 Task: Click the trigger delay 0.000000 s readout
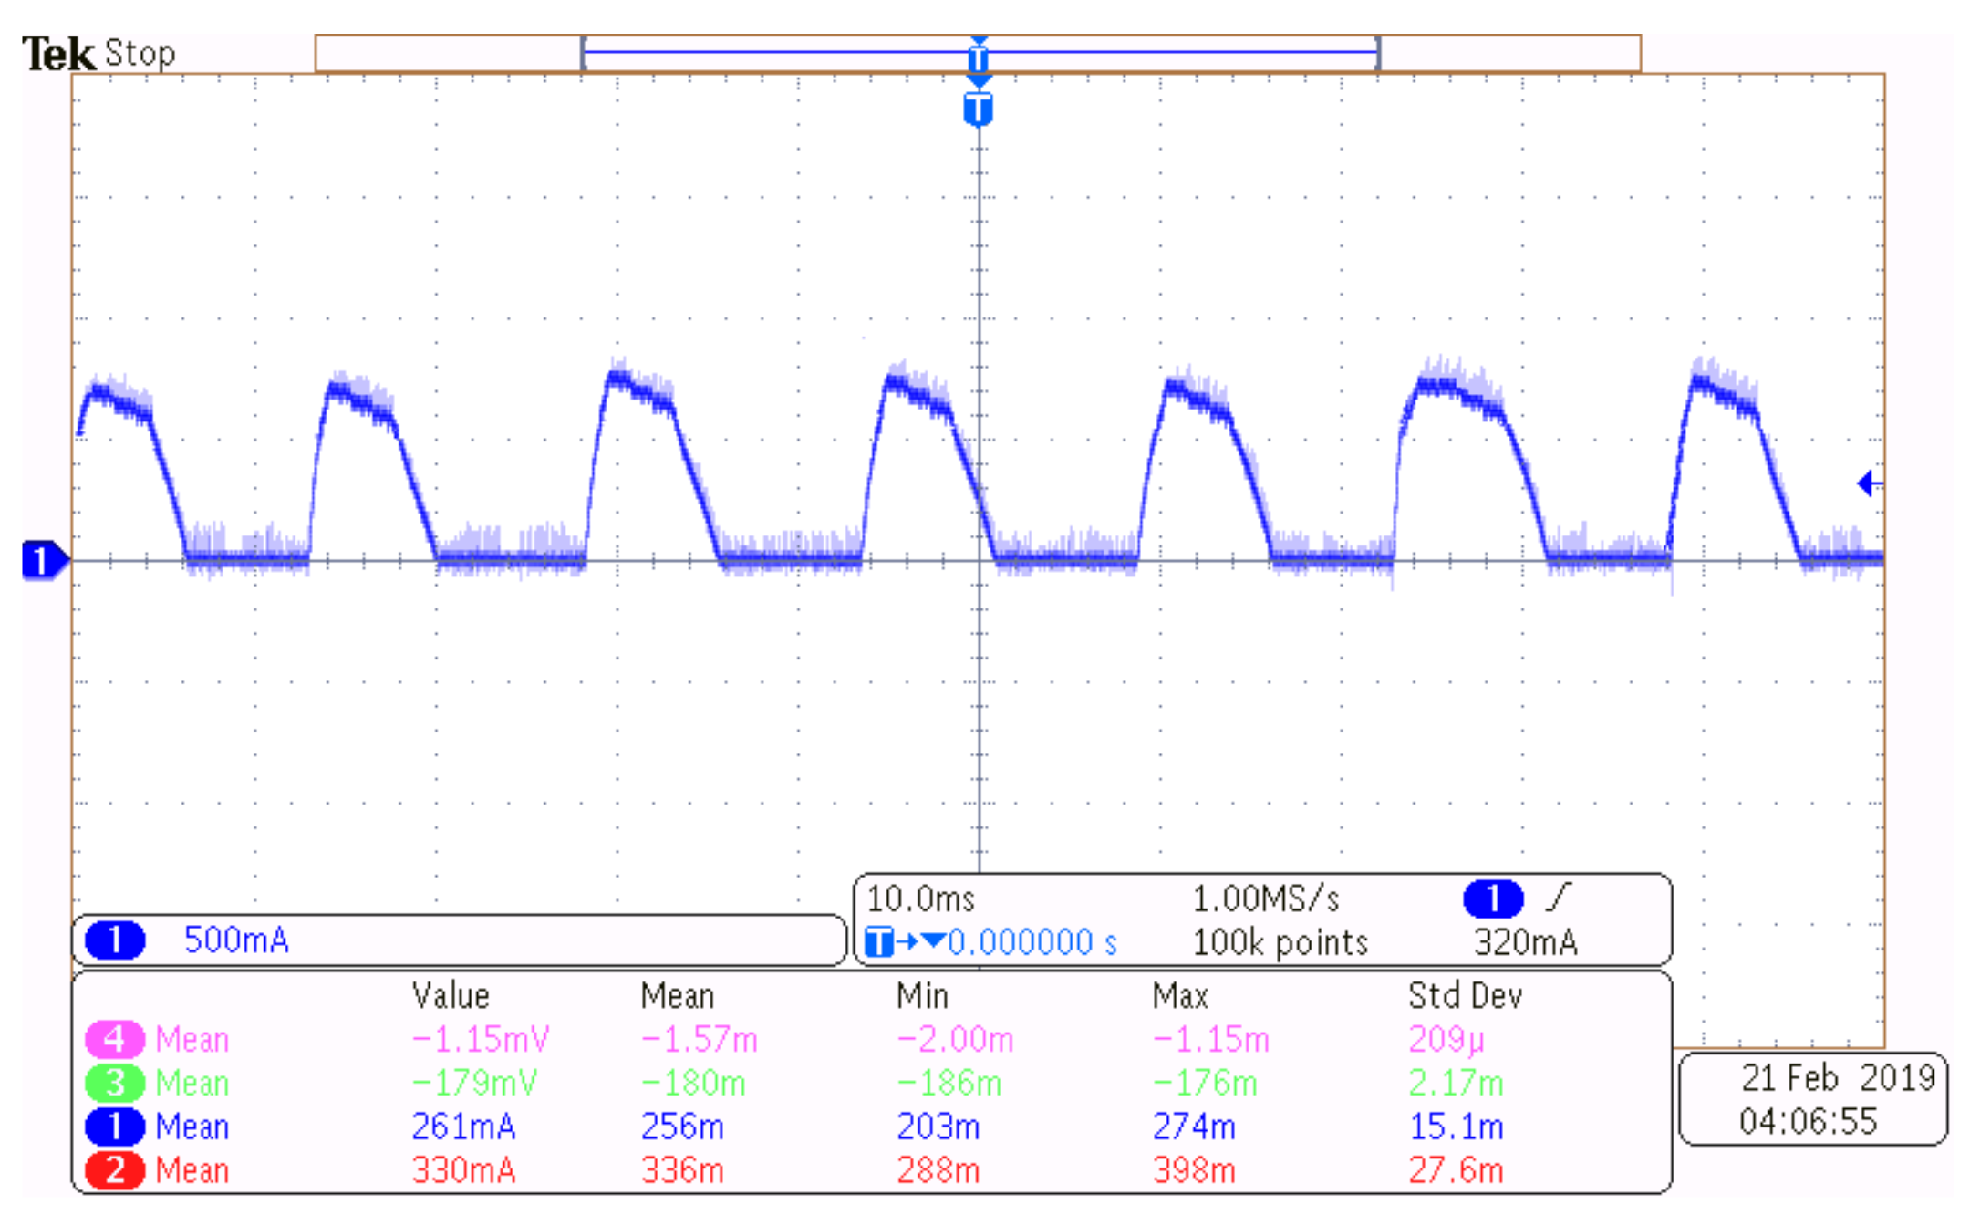click(x=1032, y=942)
